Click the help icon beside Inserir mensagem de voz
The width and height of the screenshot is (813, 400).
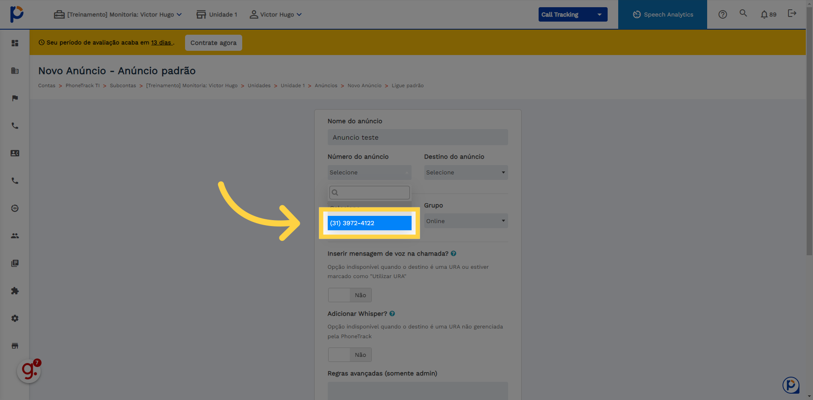point(454,254)
